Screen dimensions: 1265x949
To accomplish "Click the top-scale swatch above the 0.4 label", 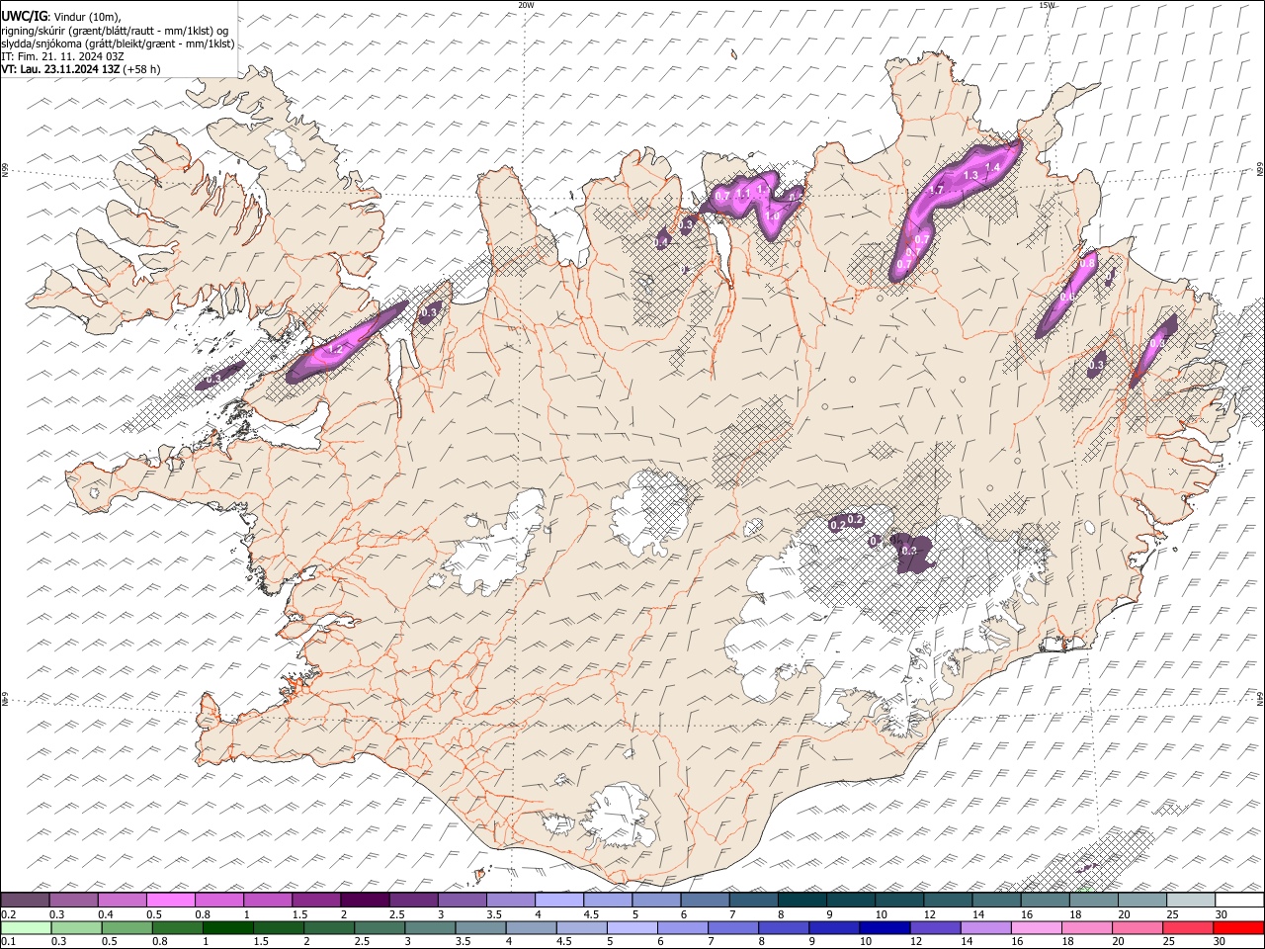I will click(122, 900).
